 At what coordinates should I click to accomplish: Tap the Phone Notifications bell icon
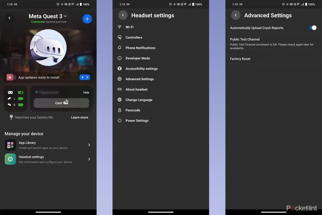pos(119,48)
